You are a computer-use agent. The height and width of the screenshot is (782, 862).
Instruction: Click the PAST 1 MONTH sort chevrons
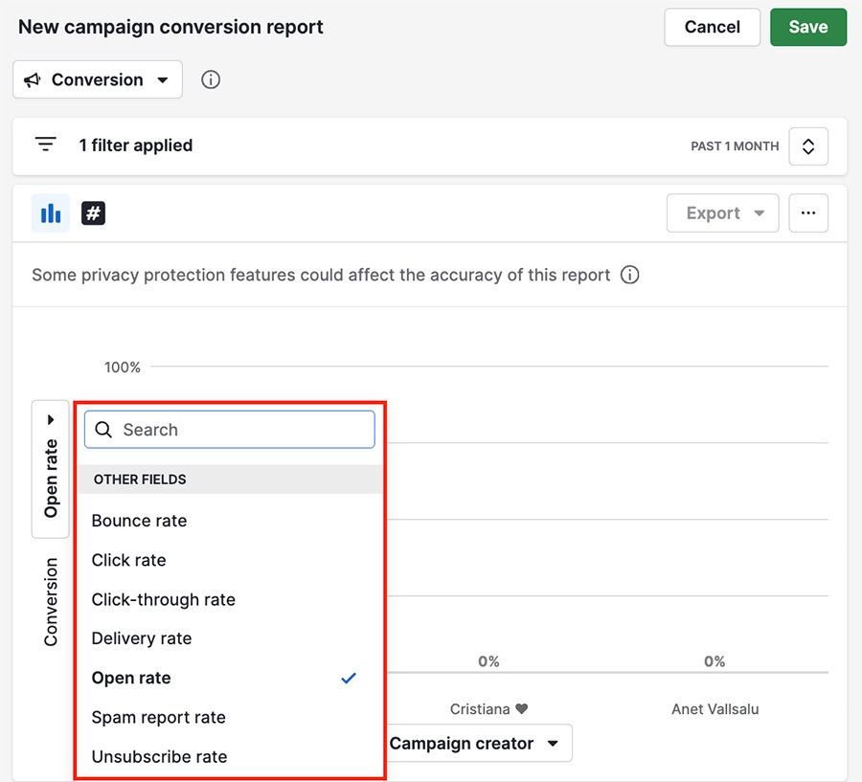pos(808,146)
